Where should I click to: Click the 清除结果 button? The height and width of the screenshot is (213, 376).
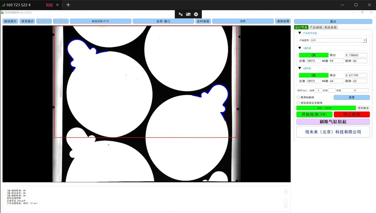[283, 21]
